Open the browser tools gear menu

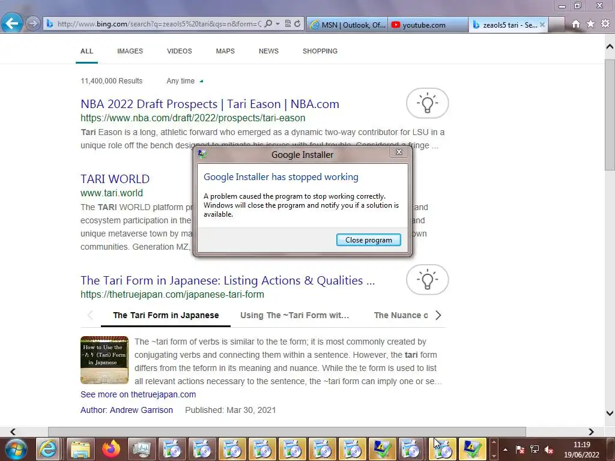click(605, 24)
